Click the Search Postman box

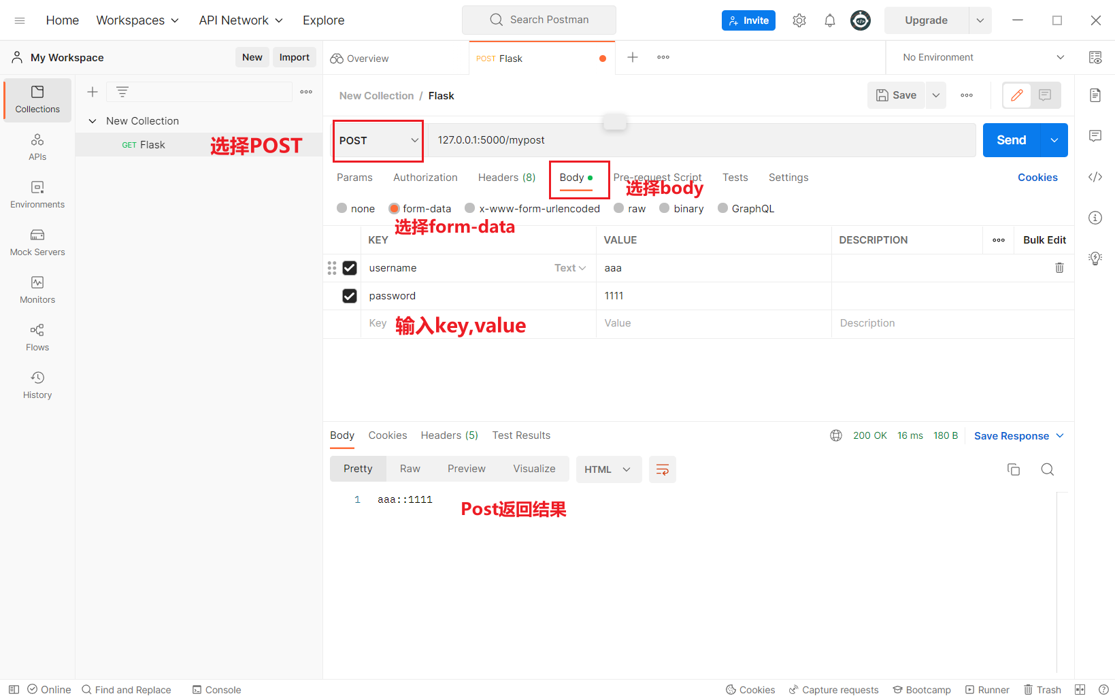539,20
